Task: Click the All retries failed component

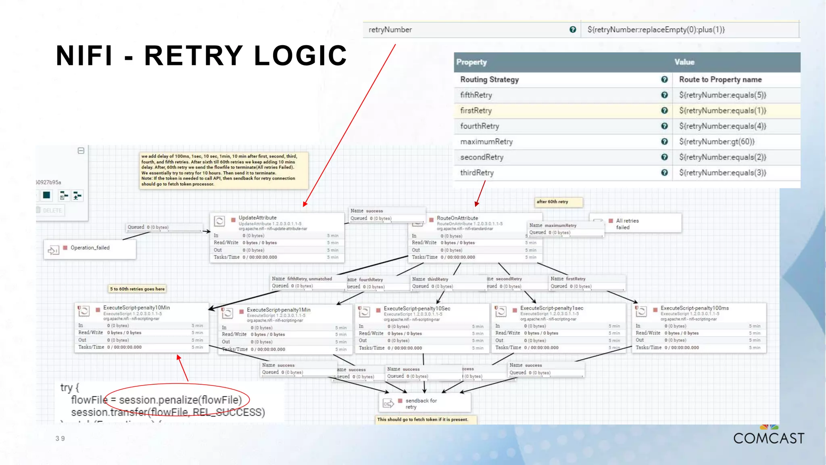Action: click(636, 224)
